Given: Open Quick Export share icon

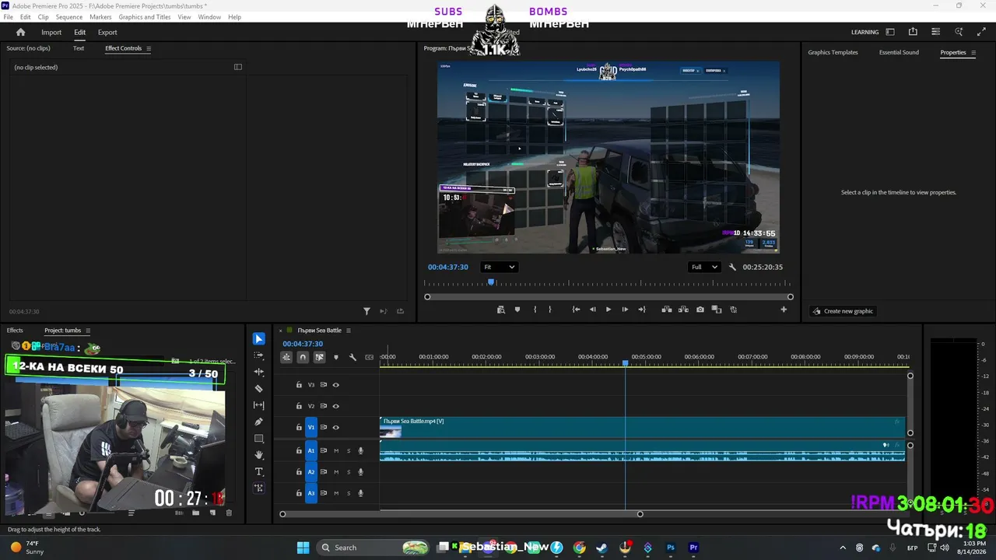Looking at the screenshot, I should click(913, 32).
